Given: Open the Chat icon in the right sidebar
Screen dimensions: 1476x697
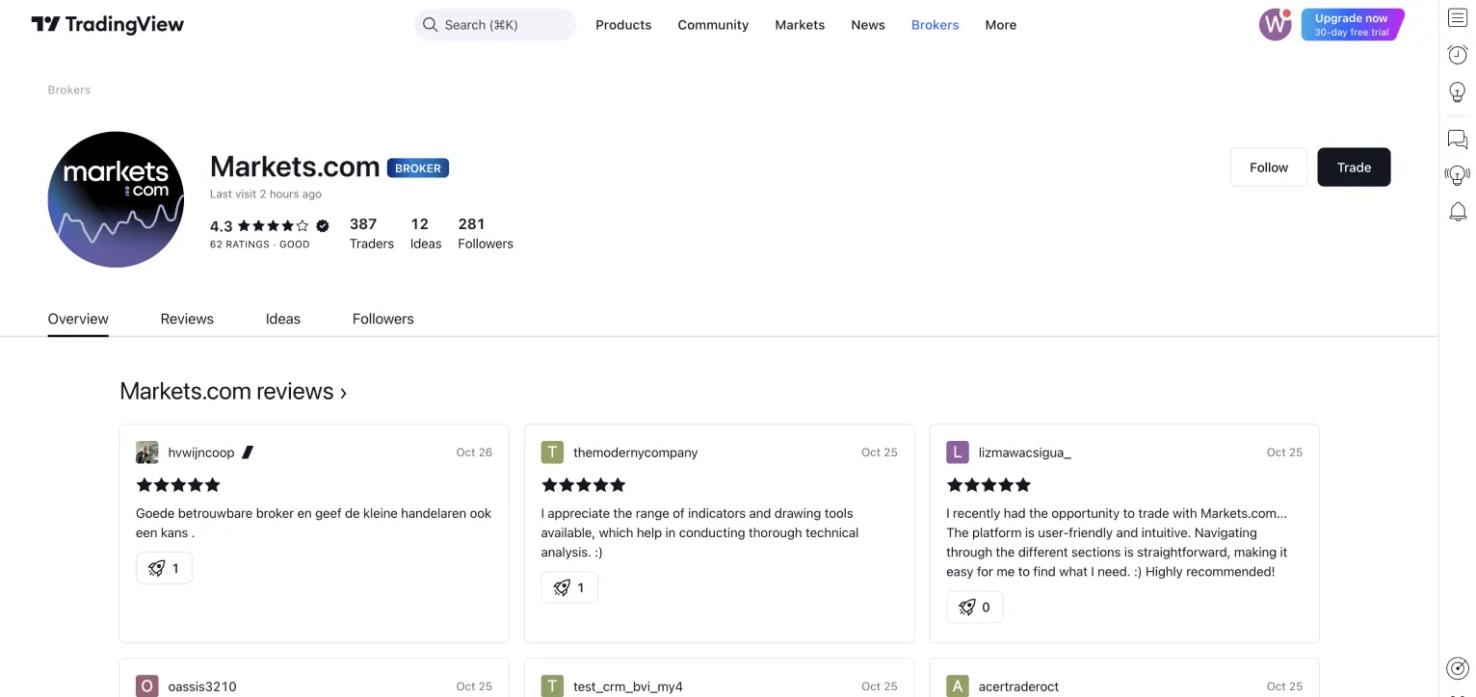Looking at the screenshot, I should click(1457, 139).
